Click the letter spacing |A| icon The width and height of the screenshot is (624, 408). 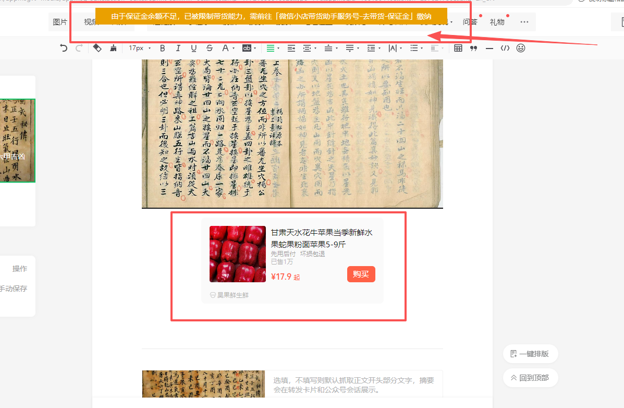point(393,48)
